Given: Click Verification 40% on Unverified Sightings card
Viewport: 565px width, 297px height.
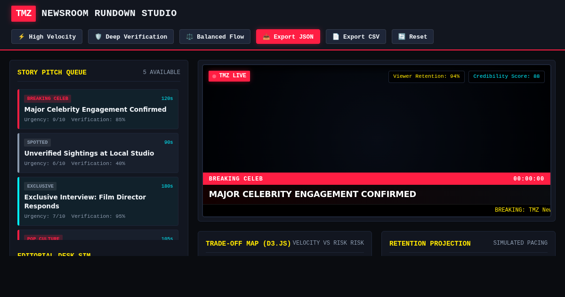Looking at the screenshot, I should click(x=98, y=164).
